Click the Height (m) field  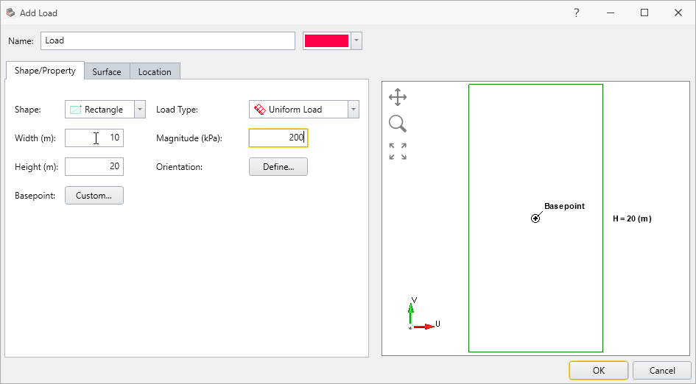pos(94,167)
